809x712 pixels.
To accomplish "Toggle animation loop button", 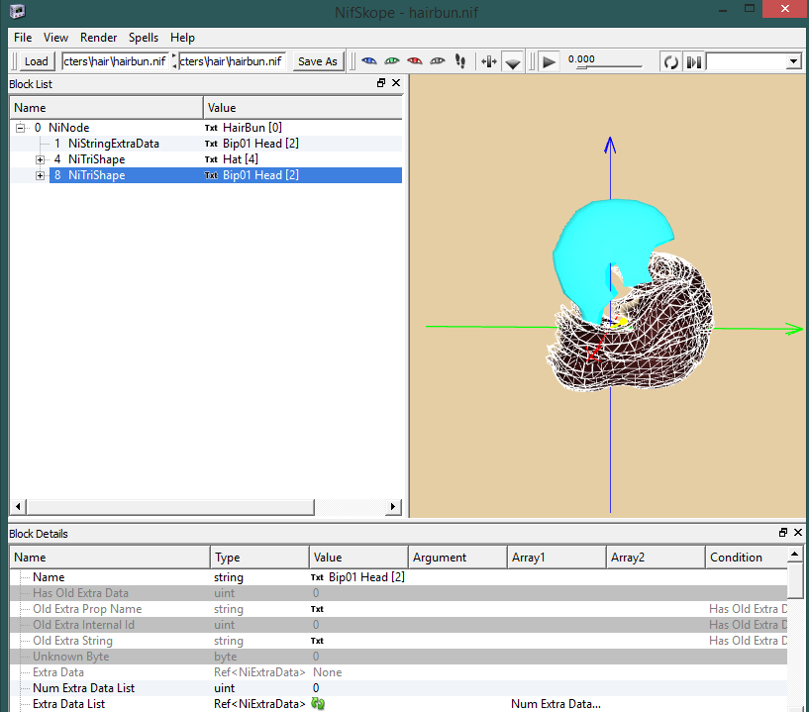I will tap(671, 61).
